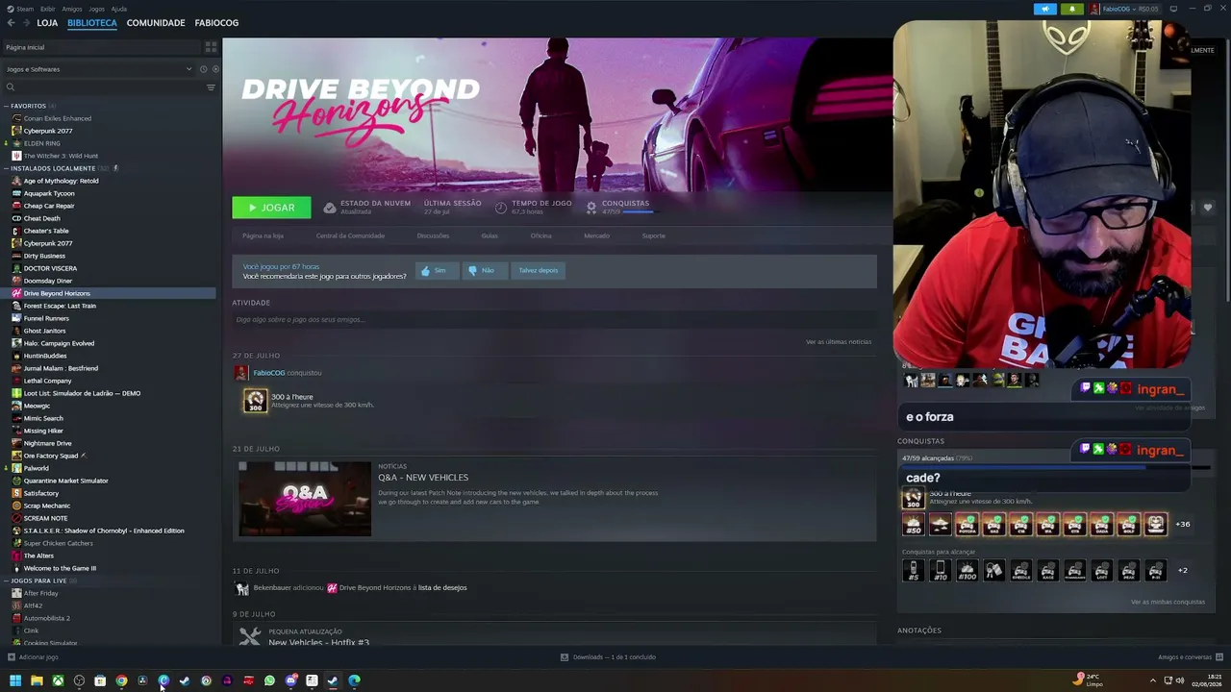
Task: Open Google Chrome from the taskbar
Action: pos(121,680)
